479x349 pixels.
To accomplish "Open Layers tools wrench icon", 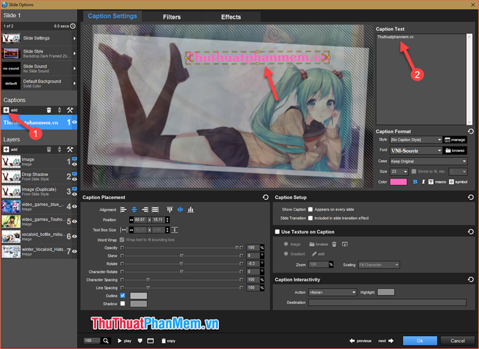I will coord(70,149).
